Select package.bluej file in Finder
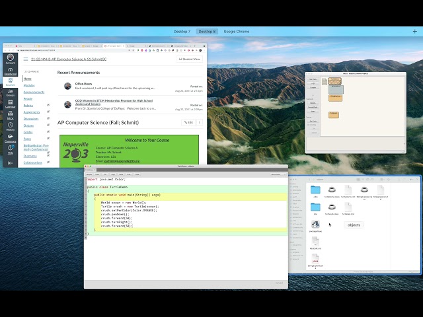 [x=315, y=226]
